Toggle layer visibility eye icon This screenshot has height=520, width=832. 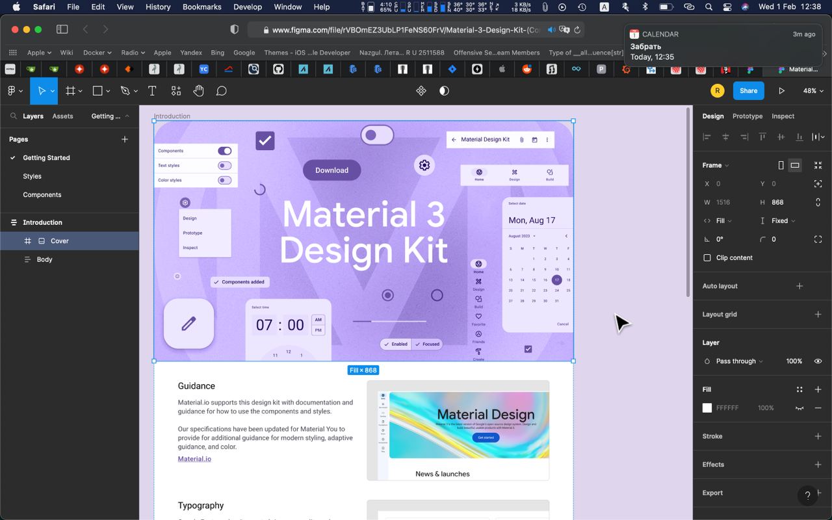pyautogui.click(x=818, y=361)
